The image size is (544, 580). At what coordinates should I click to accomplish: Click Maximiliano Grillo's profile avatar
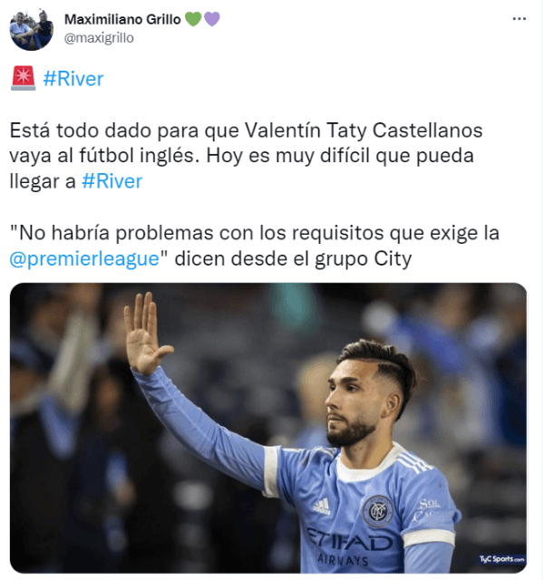pyautogui.click(x=32, y=29)
